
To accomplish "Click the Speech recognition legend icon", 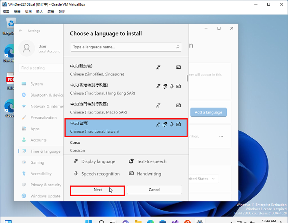I will click(76, 173).
